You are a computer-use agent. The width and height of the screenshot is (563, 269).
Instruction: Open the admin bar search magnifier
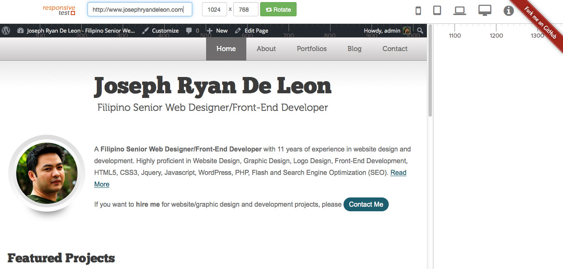click(420, 31)
